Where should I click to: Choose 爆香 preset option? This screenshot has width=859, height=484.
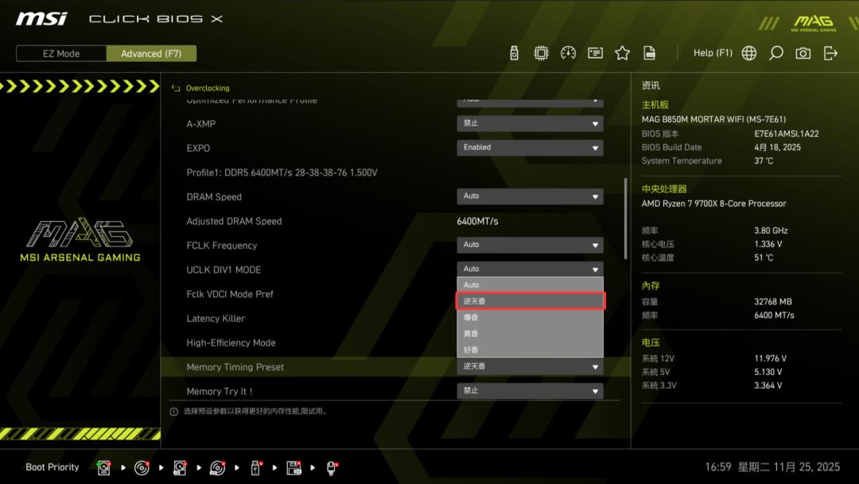tap(530, 317)
